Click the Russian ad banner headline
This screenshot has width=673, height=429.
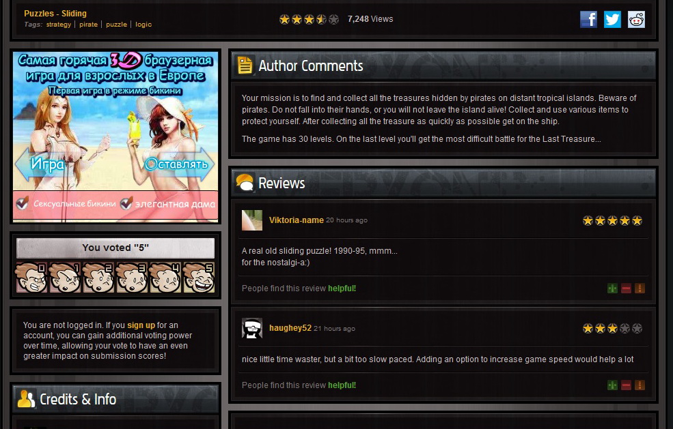pyautogui.click(x=115, y=68)
